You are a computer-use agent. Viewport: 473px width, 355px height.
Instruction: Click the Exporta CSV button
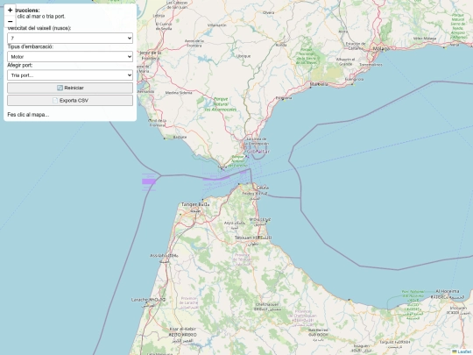pyautogui.click(x=70, y=101)
